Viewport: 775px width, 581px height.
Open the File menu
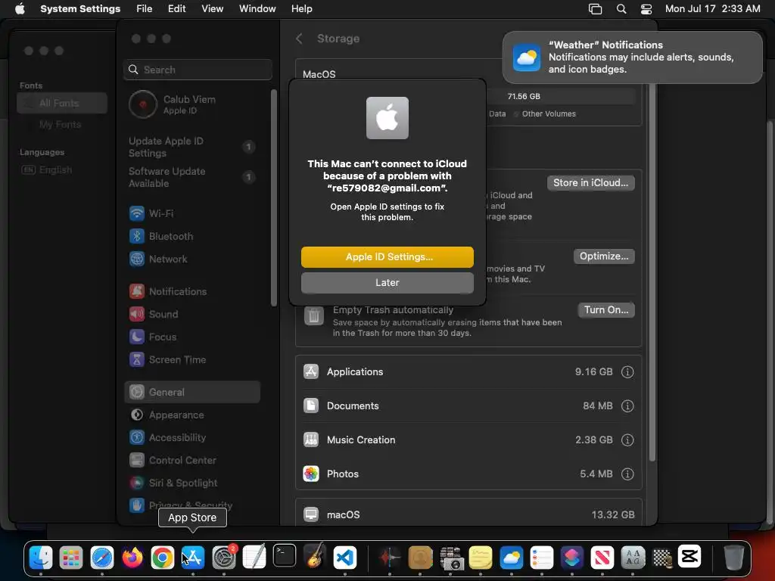pyautogui.click(x=145, y=9)
